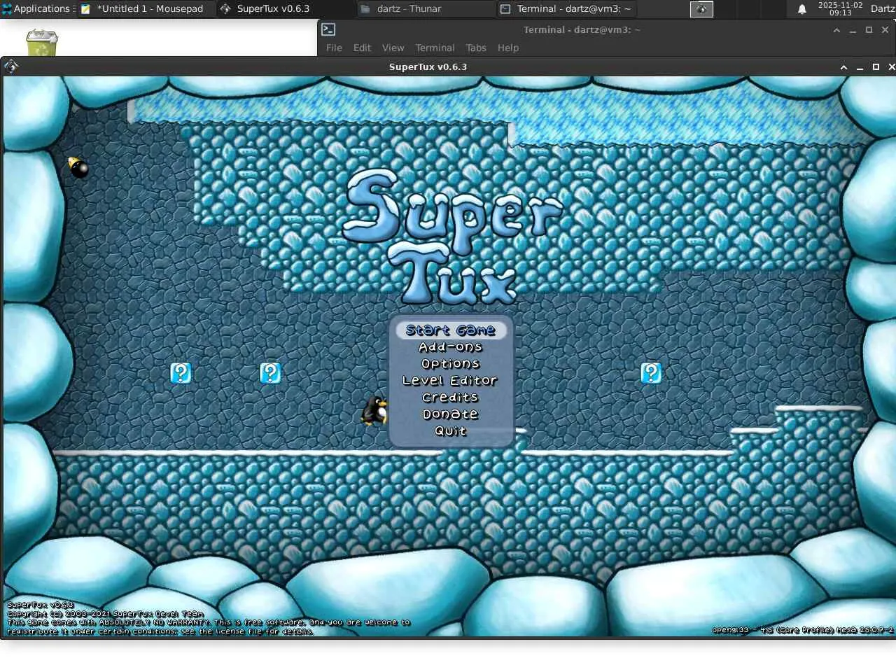This screenshot has width=896, height=672.
Task: Choose the Donate menu entry
Action: click(450, 414)
